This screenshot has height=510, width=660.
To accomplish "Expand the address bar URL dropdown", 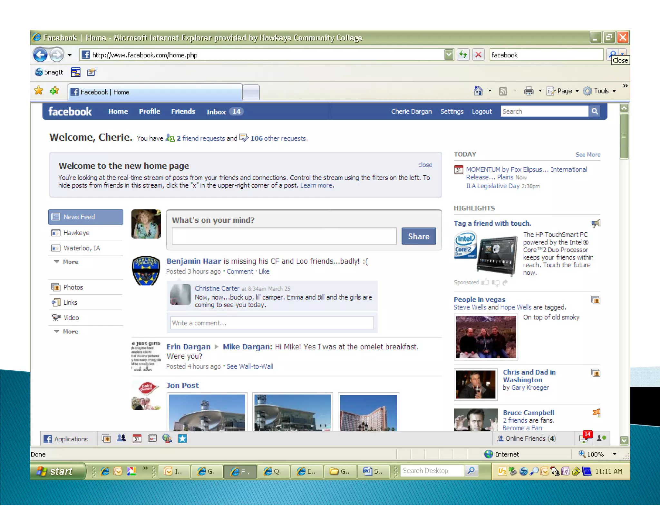I will pyautogui.click(x=448, y=55).
